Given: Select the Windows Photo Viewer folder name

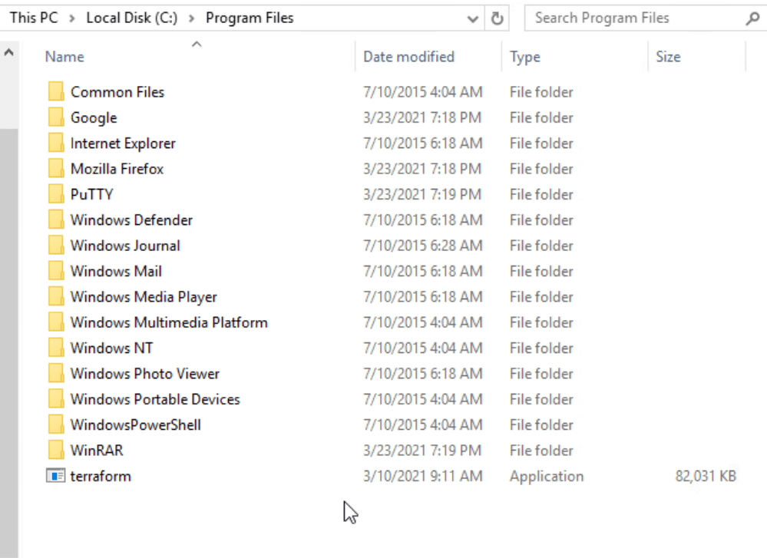Looking at the screenshot, I should [x=144, y=374].
